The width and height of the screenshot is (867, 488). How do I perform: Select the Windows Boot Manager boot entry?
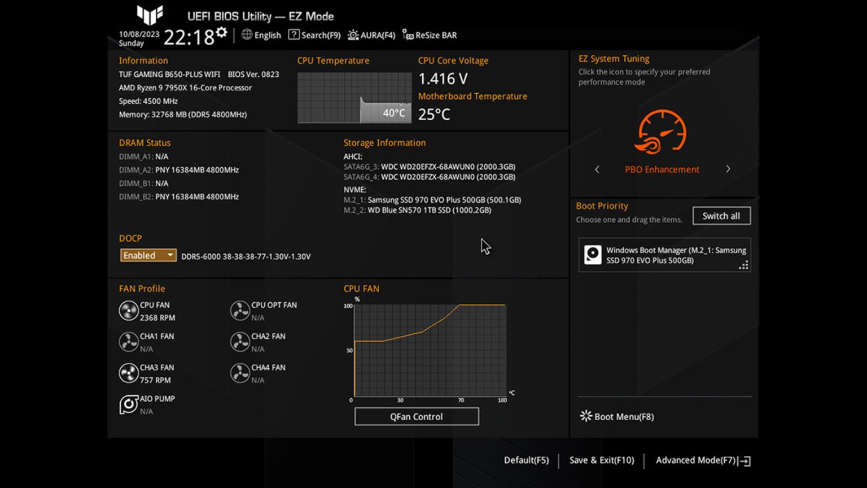tap(664, 255)
